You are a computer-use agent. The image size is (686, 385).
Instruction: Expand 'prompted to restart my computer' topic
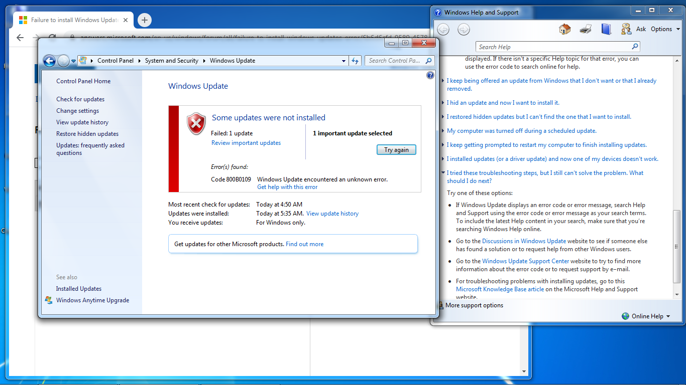546,145
